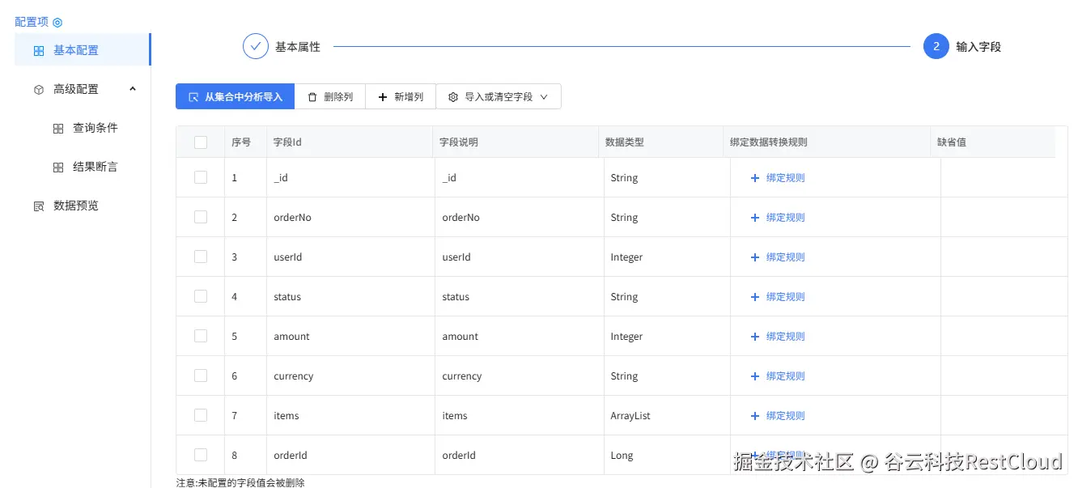Viewport: 1078px width, 488px height.
Task: Click the plus icon in the orderNo row
Action: (755, 218)
